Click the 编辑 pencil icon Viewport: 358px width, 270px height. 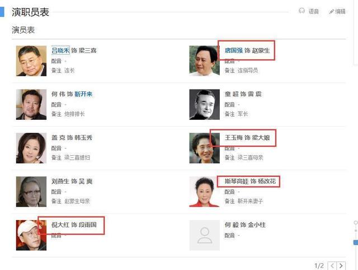tap(332, 11)
